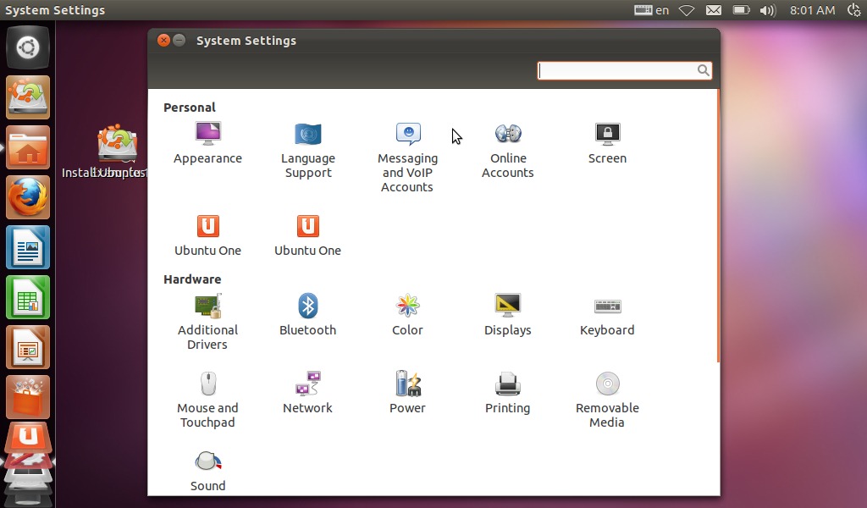Open Removable Media settings
The width and height of the screenshot is (867, 508).
pyautogui.click(x=607, y=400)
